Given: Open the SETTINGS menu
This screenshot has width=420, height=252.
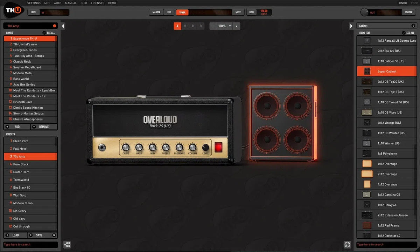Looking at the screenshot, I should pos(34,3).
